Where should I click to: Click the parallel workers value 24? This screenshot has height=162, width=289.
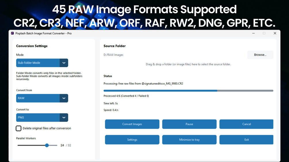tap(62, 145)
